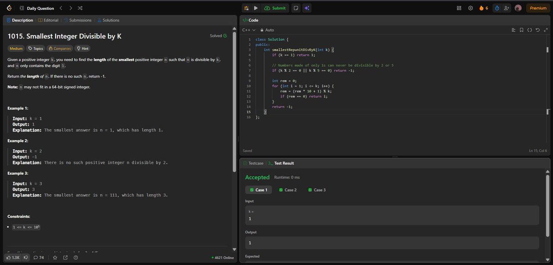The width and height of the screenshot is (553, 265).
Task: Open the notes sticky icon
Action: coord(296,8)
